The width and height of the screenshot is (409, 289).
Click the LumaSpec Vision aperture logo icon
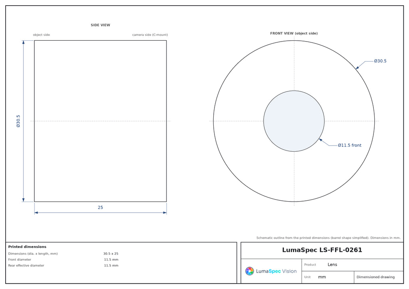tap(249, 271)
